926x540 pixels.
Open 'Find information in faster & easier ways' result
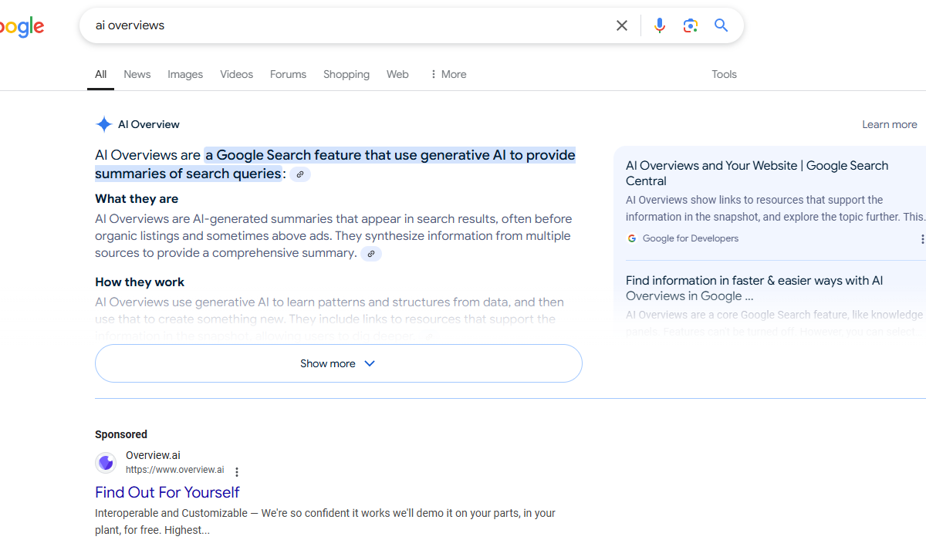(754, 288)
